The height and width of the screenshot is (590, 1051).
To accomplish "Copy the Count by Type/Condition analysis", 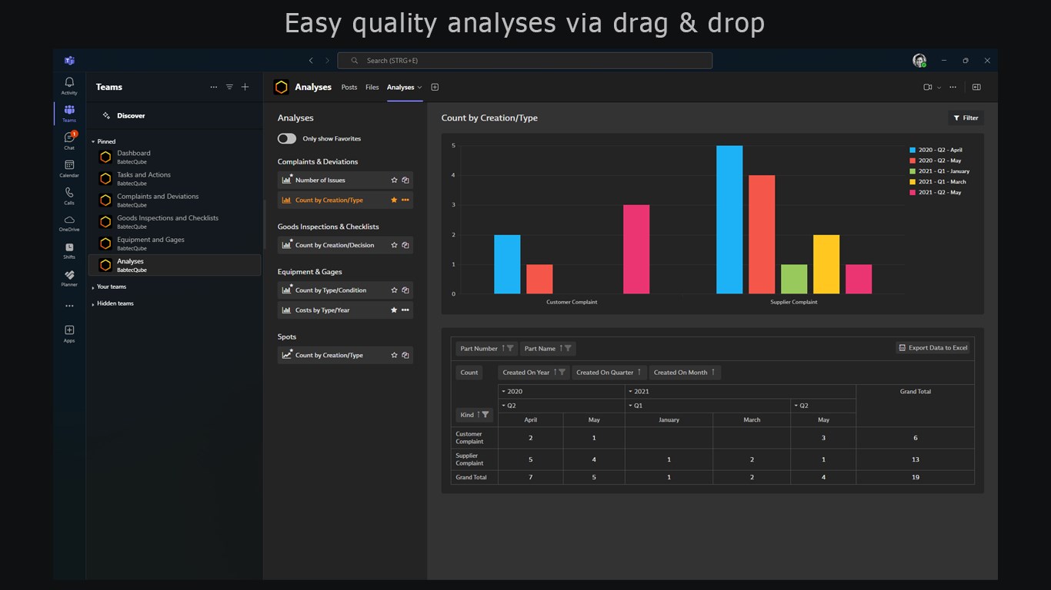I will point(405,290).
